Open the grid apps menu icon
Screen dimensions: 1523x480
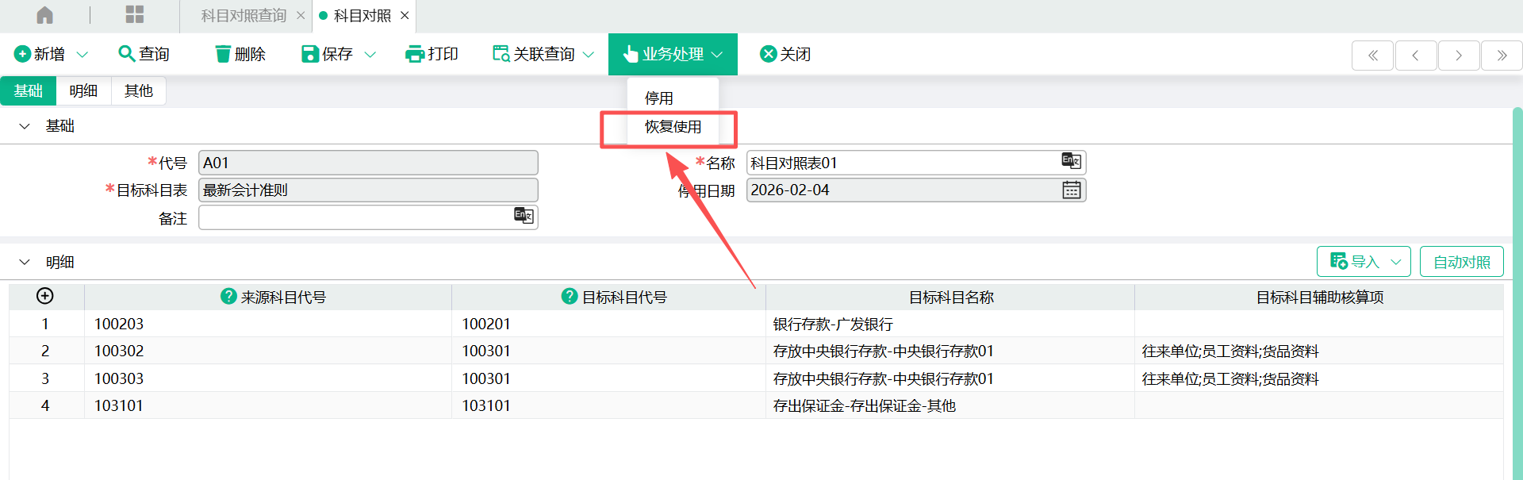[135, 15]
